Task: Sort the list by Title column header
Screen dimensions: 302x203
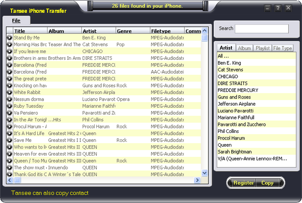Action: [30, 31]
